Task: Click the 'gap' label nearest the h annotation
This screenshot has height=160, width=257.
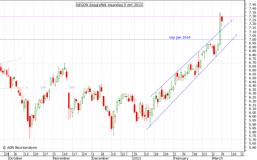Action: (x=44, y=87)
